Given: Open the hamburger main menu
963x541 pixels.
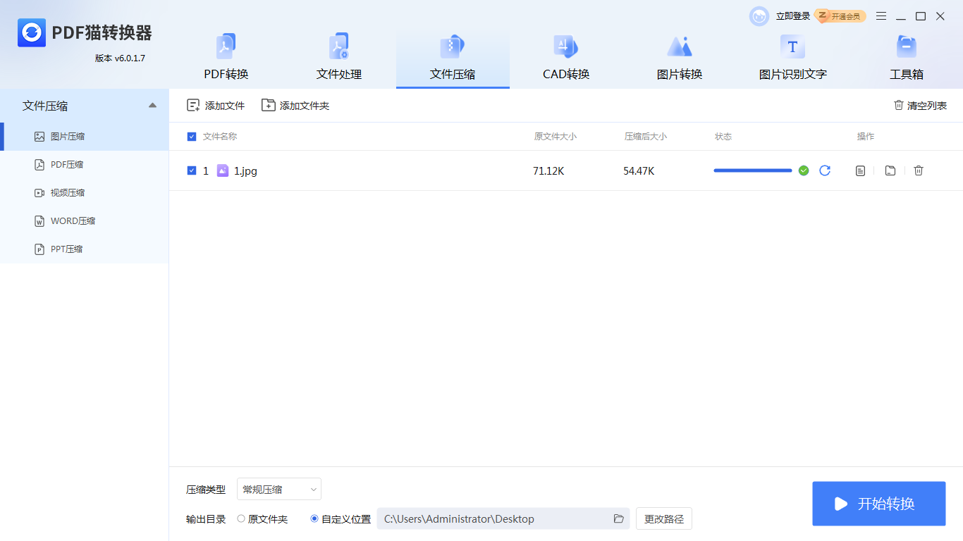Looking at the screenshot, I should click(881, 16).
